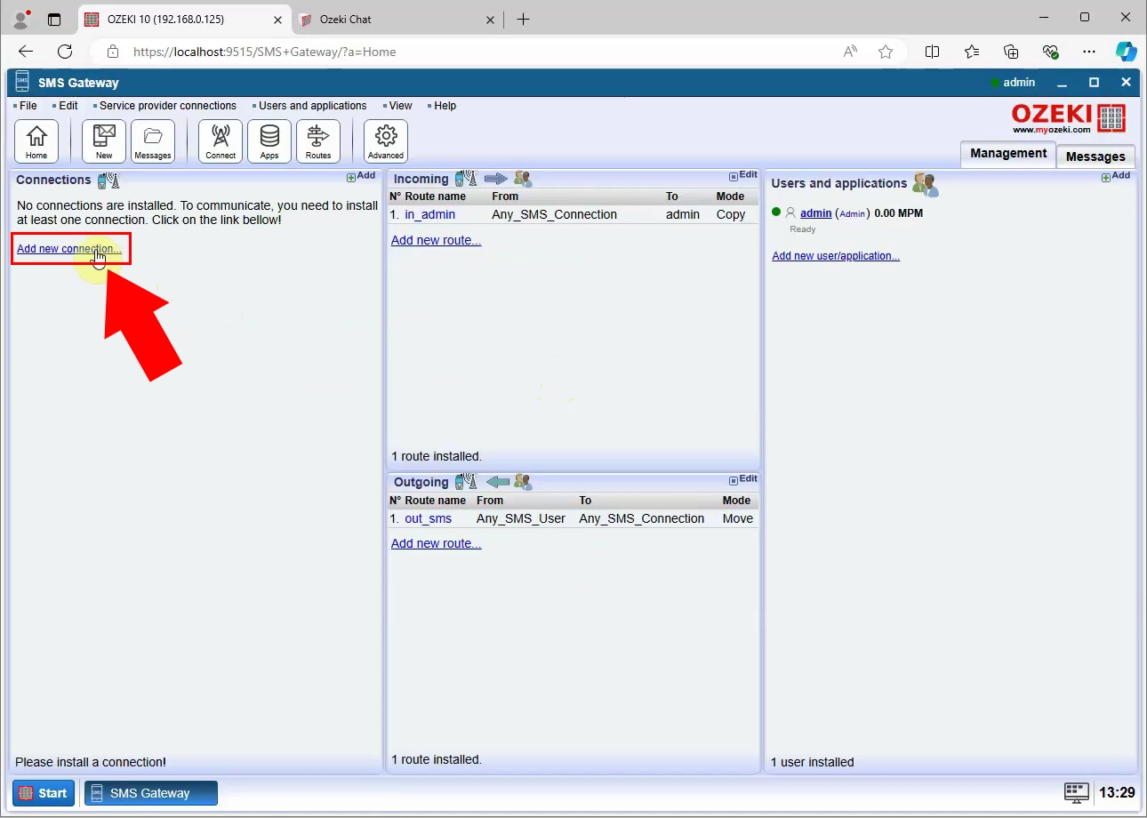Click the keyboard icon in the Ozeki taskbar

coord(1076,792)
